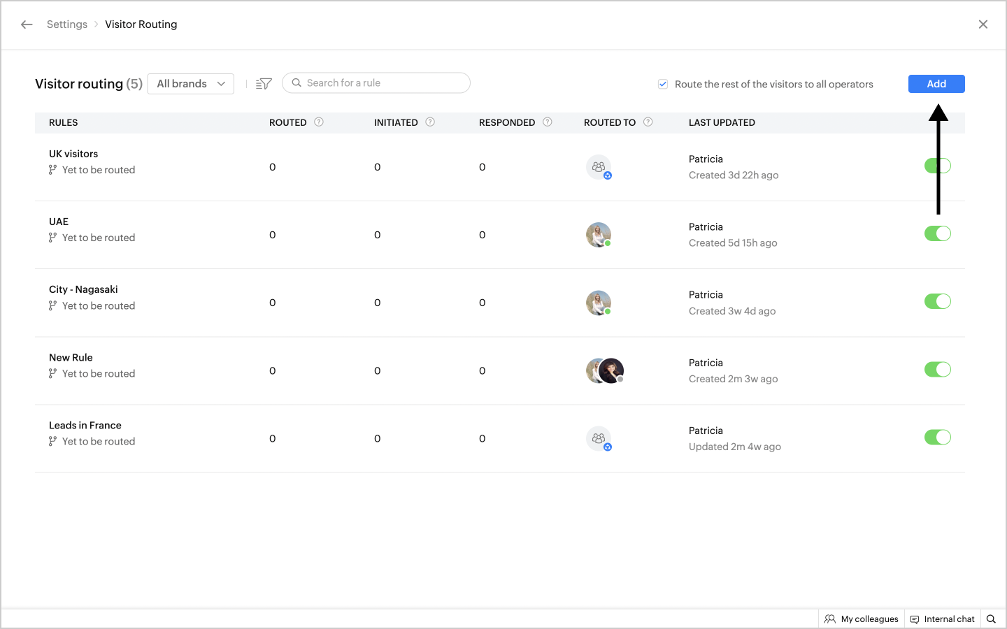This screenshot has height=629, width=1007.
Task: Click the help icon beside INITIATED
Action: 430,122
